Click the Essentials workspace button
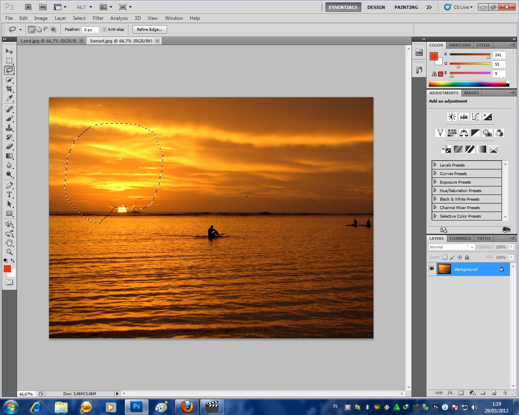 click(x=343, y=7)
